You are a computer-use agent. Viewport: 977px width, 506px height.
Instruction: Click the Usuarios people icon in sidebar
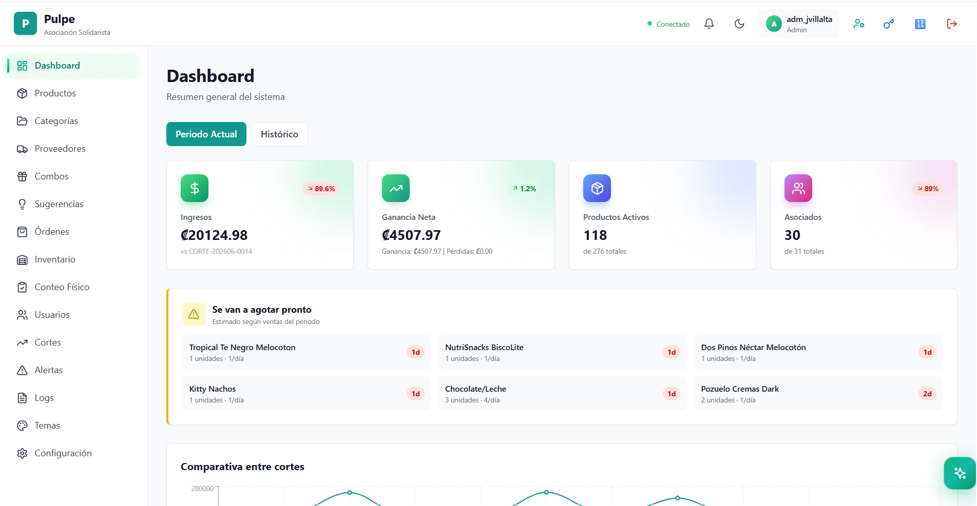coord(22,315)
